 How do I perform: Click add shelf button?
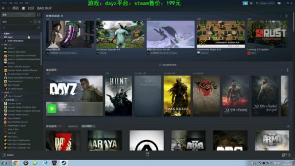tap(168, 65)
